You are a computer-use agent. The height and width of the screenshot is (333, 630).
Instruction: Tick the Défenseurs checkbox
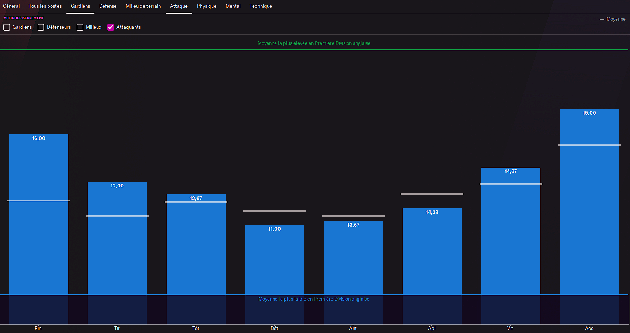click(41, 27)
